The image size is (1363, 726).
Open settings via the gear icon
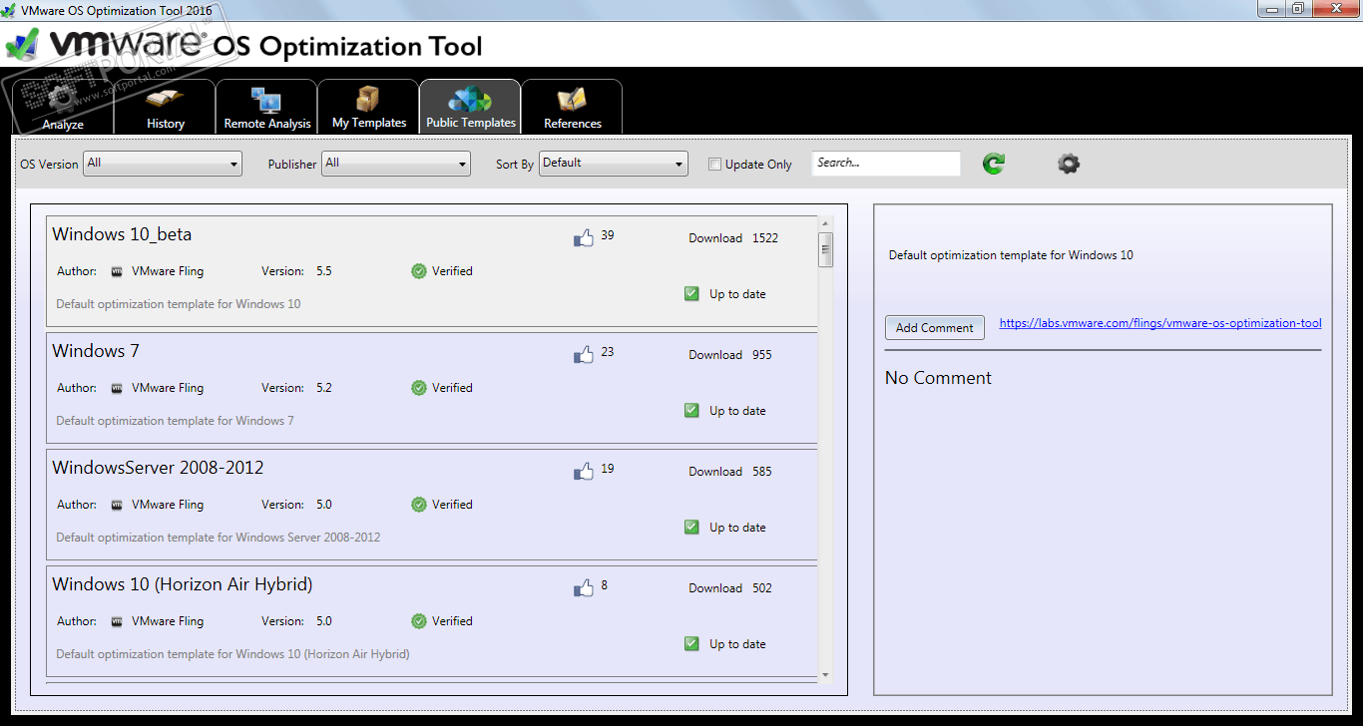(x=1069, y=164)
